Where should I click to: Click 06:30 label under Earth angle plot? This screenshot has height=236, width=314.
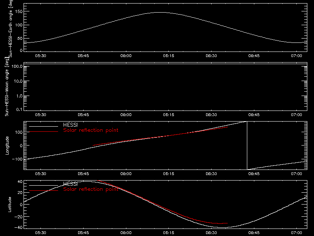(x=211, y=56)
